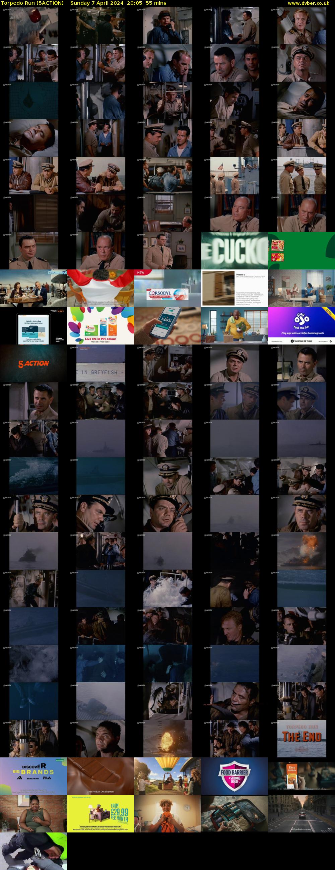
Task: Open the Lindt Product Development chocolate thumbnail
Action: [x=100, y=776]
